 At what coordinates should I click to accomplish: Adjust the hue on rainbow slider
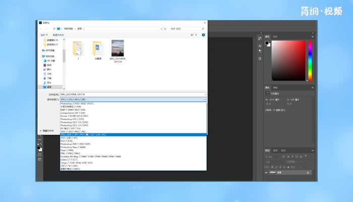(x=310, y=60)
